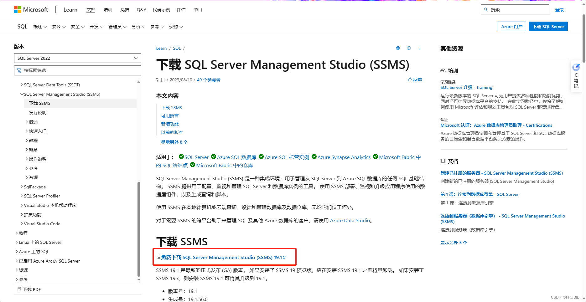
Task: Select the 文档 top navigation tab
Action: coord(91,10)
